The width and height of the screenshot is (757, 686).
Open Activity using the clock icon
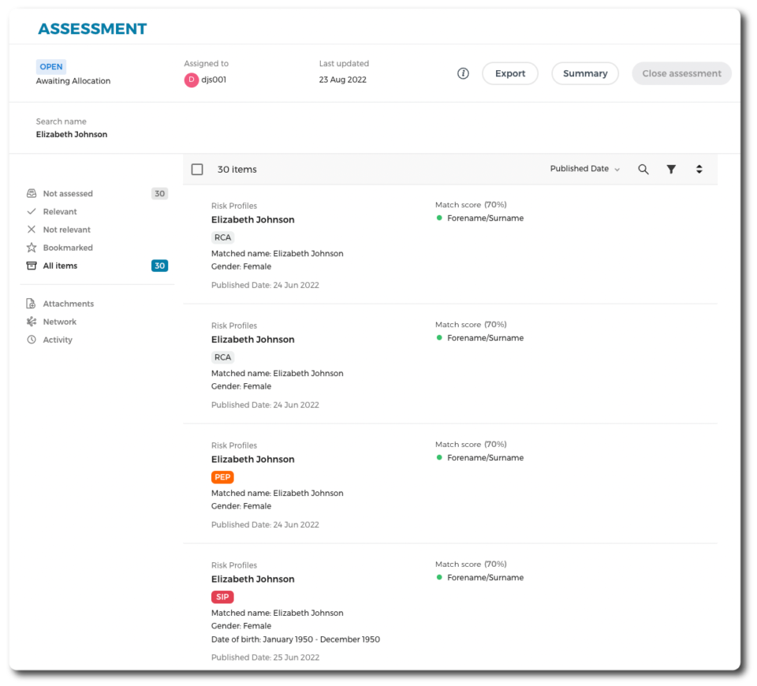tap(32, 339)
